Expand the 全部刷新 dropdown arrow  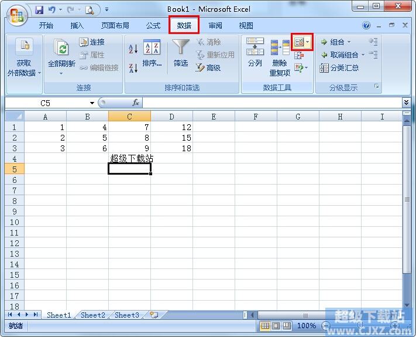pyautogui.click(x=61, y=73)
